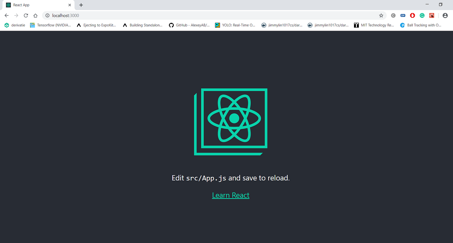Open the derivatie bookmark

(x=15, y=25)
